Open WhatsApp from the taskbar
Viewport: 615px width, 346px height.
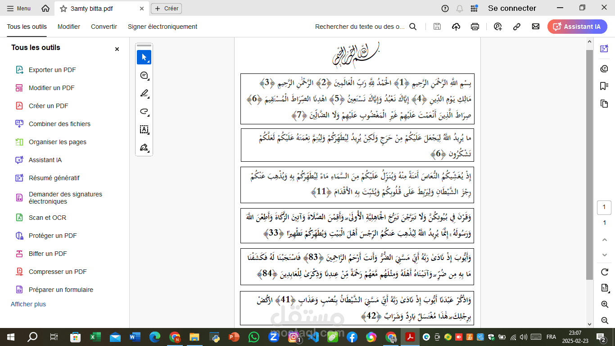254,337
